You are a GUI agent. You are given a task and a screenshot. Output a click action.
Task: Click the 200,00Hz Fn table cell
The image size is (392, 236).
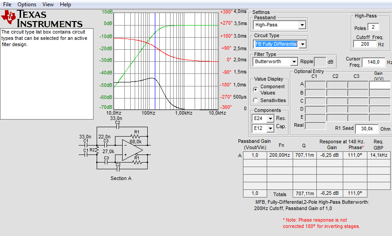pyautogui.click(x=280, y=155)
